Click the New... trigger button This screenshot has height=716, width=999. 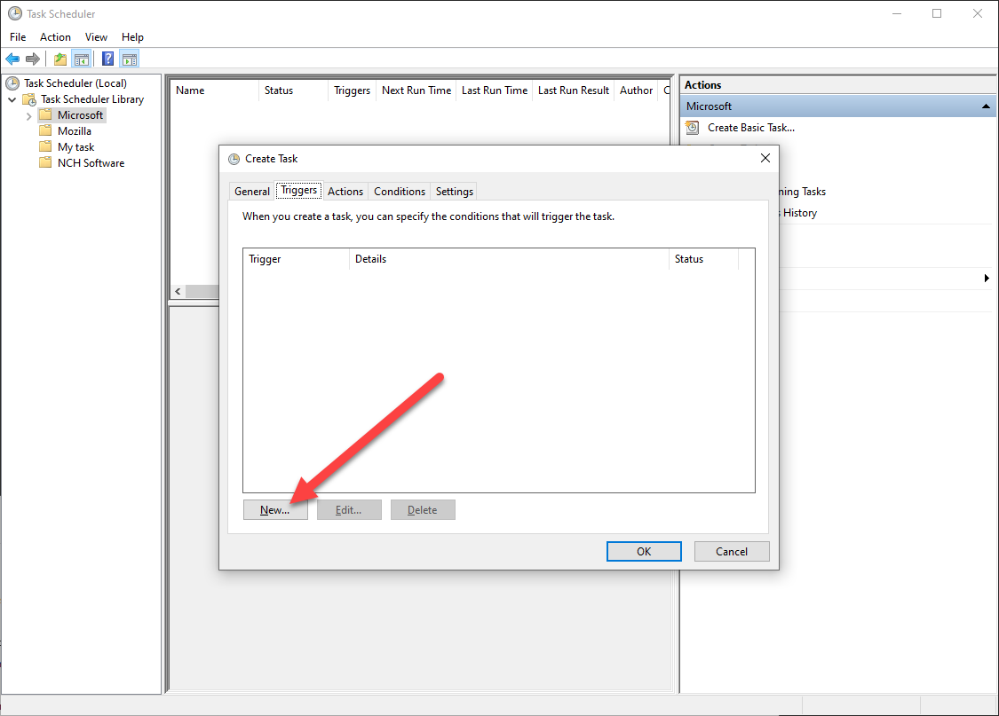[275, 510]
